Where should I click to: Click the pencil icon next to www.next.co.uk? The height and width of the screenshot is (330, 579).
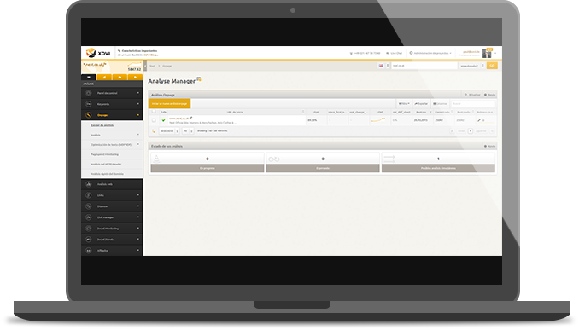point(191,118)
